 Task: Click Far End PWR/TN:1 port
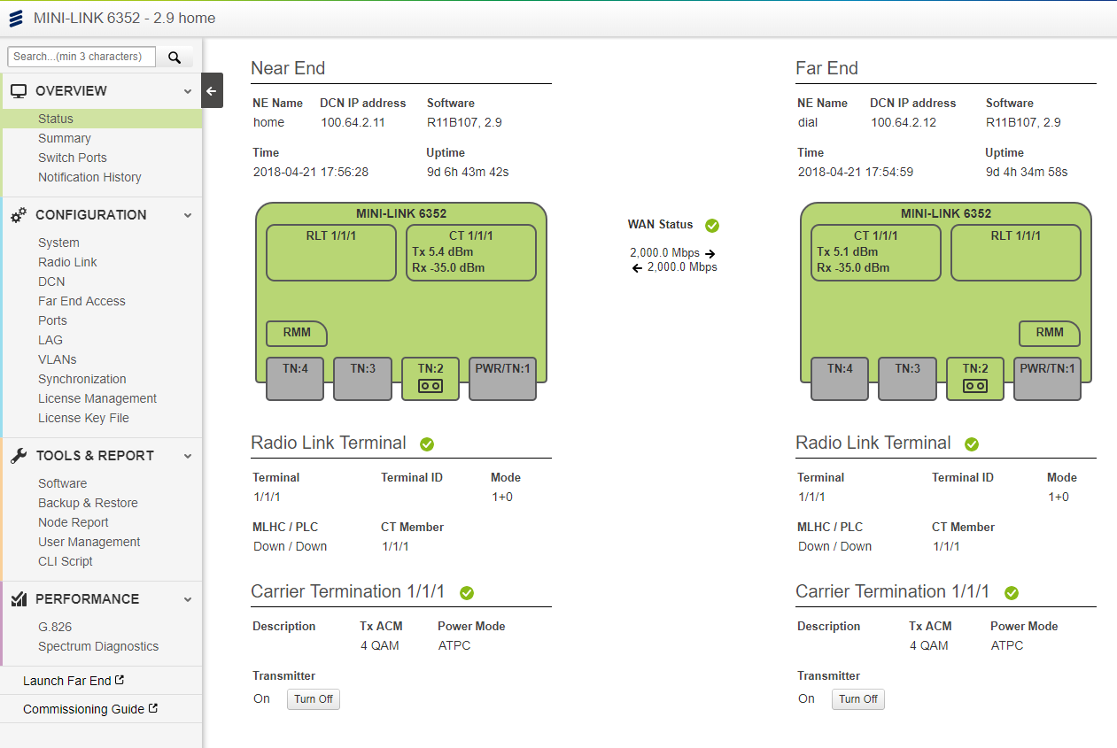[1047, 379]
